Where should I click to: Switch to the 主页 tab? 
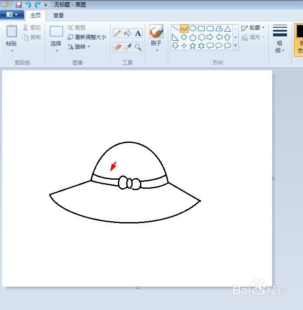click(36, 16)
